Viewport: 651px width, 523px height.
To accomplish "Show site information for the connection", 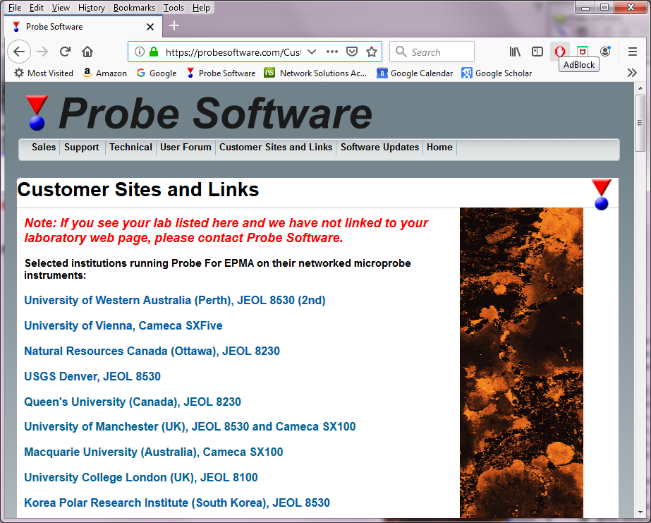I will click(140, 52).
